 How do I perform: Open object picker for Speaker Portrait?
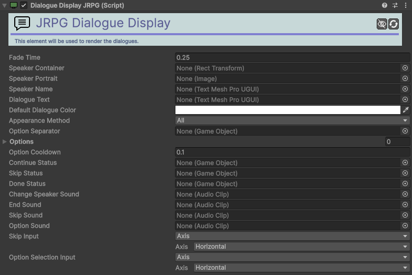405,79
